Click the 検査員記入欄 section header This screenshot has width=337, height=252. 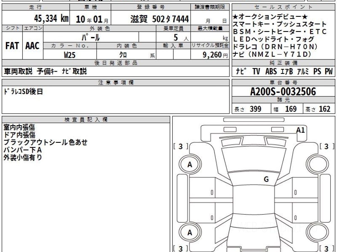[86, 120]
